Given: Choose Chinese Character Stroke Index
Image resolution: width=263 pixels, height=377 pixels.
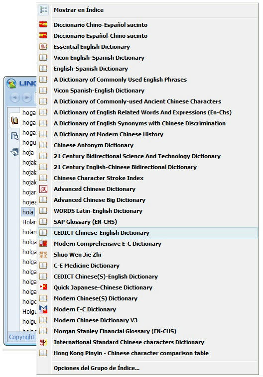Looking at the screenshot, I should pos(147,178).
